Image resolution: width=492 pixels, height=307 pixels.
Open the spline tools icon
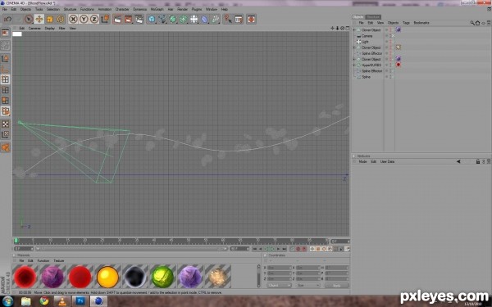pos(162,19)
